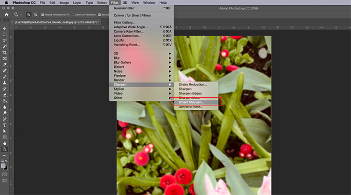Screen dimensions: 351x195
Task: Select the Blur drop tool
Action: [x=5, y=107]
